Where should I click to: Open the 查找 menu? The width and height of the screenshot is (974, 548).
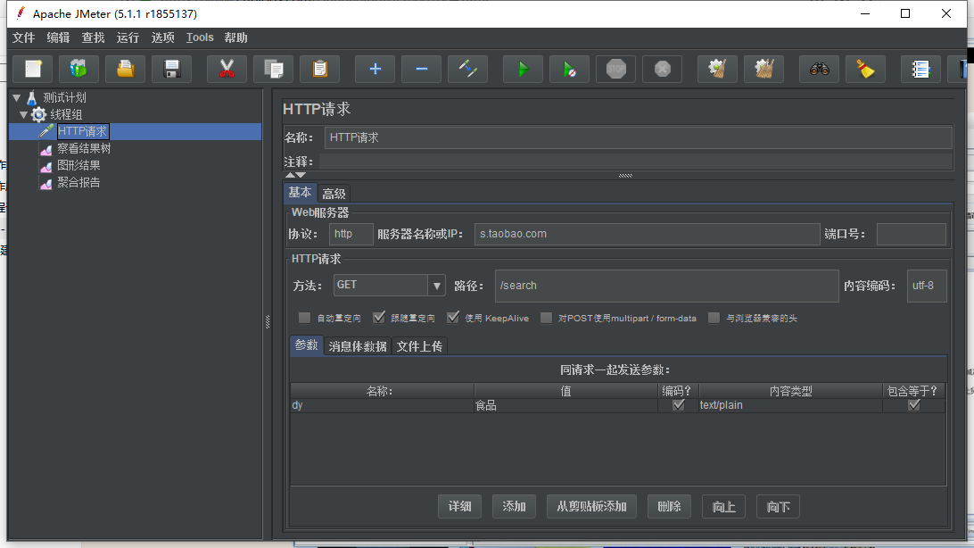pos(93,37)
